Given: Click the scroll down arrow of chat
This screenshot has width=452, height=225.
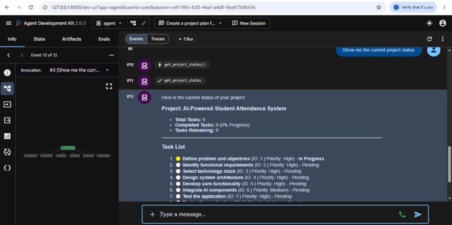Looking at the screenshot, I should point(449,199).
